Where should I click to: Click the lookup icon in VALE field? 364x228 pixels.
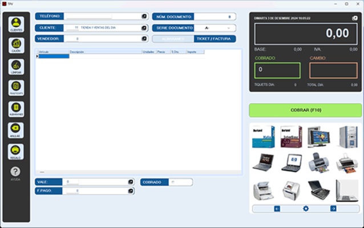[131, 182]
